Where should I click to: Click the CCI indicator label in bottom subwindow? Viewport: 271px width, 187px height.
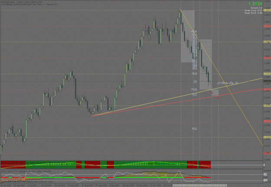pos(26,171)
